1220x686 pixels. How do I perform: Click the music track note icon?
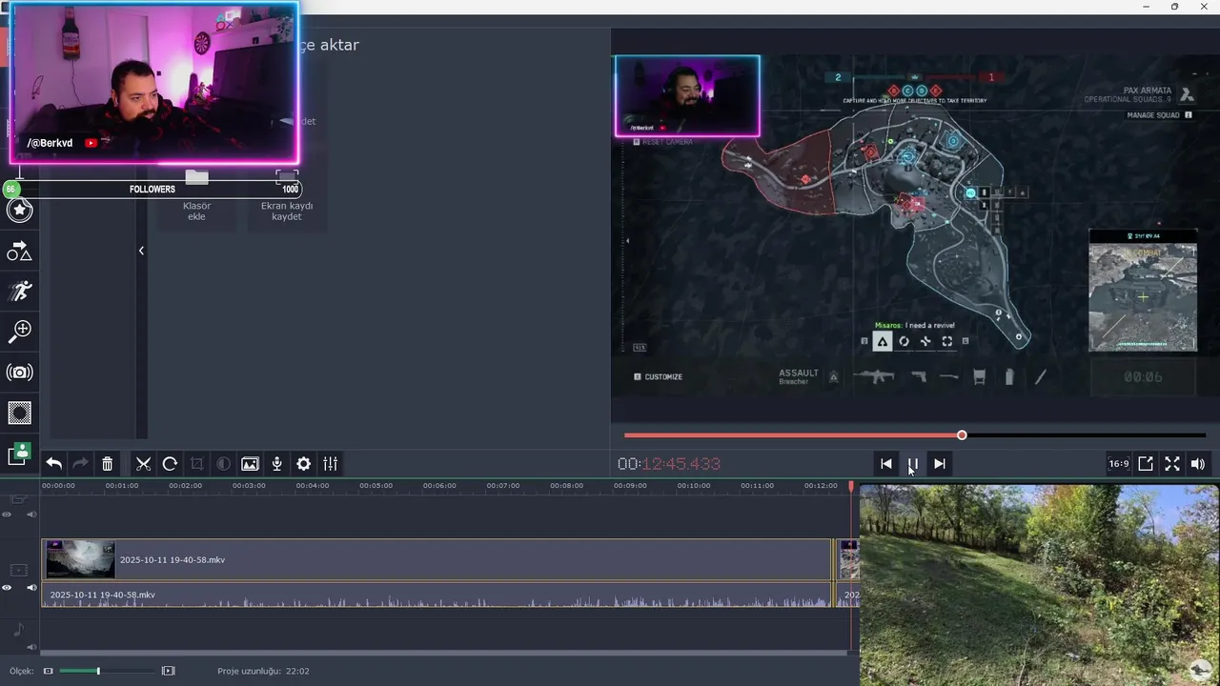pos(18,630)
